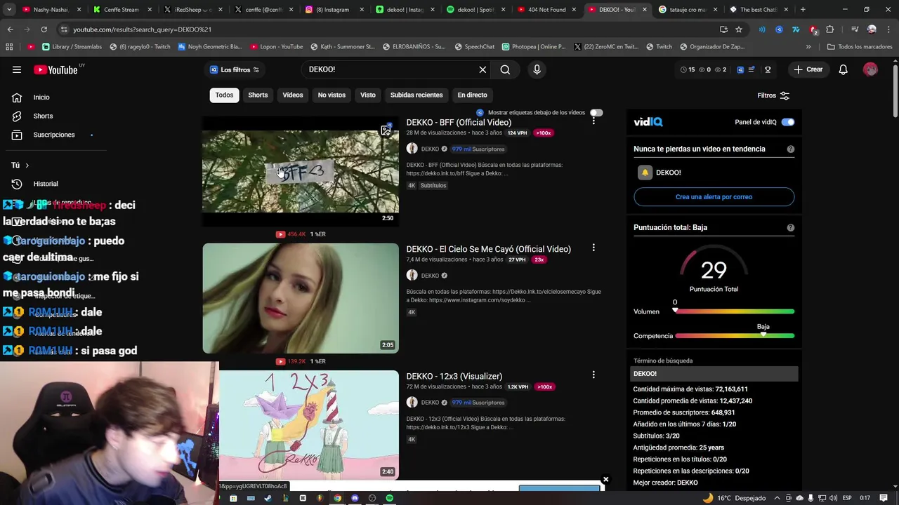Go back to previous page
Image resolution: width=899 pixels, height=505 pixels.
click(10, 29)
